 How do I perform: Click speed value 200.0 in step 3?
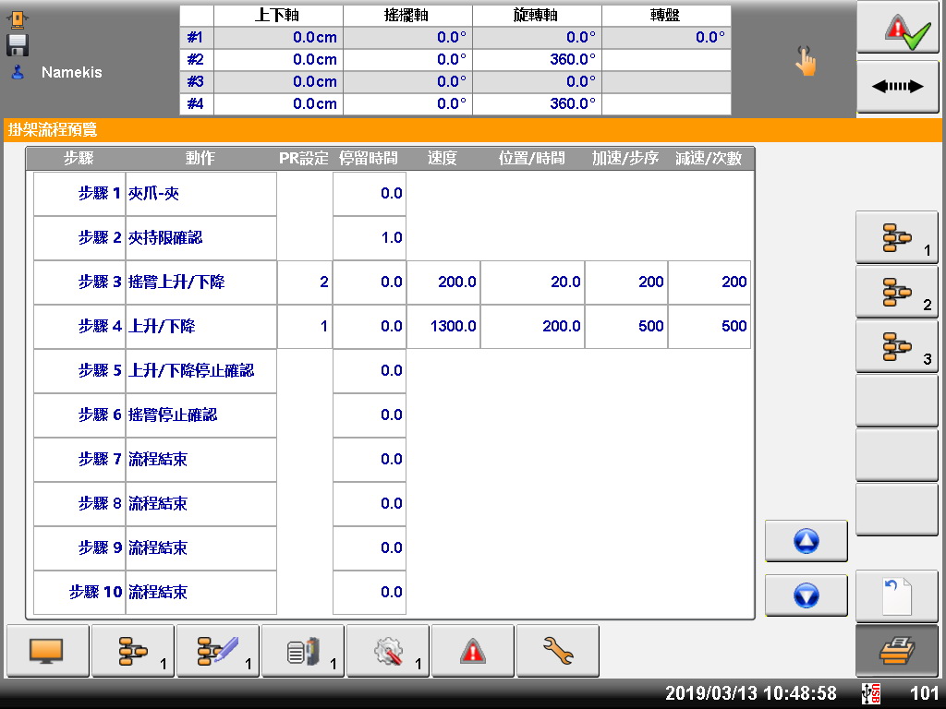443,282
